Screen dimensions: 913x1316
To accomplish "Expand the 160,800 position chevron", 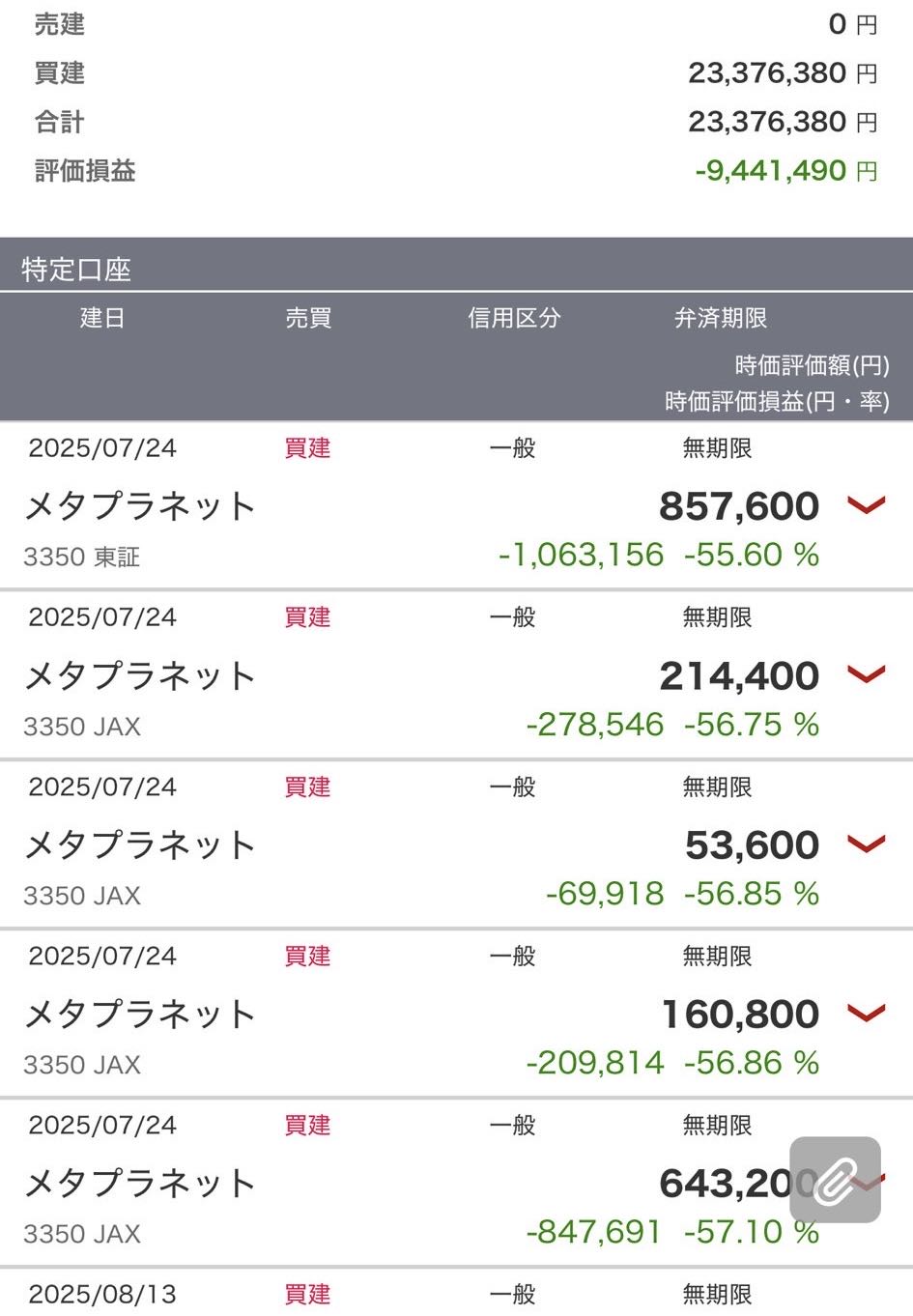I will click(866, 1012).
